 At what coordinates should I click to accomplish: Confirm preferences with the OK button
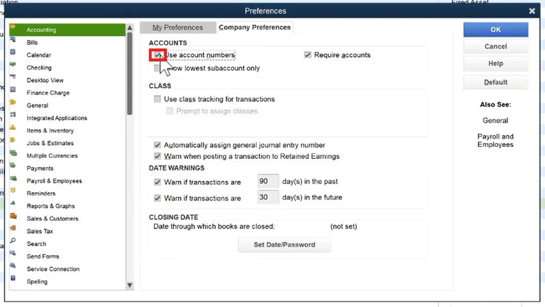click(496, 29)
